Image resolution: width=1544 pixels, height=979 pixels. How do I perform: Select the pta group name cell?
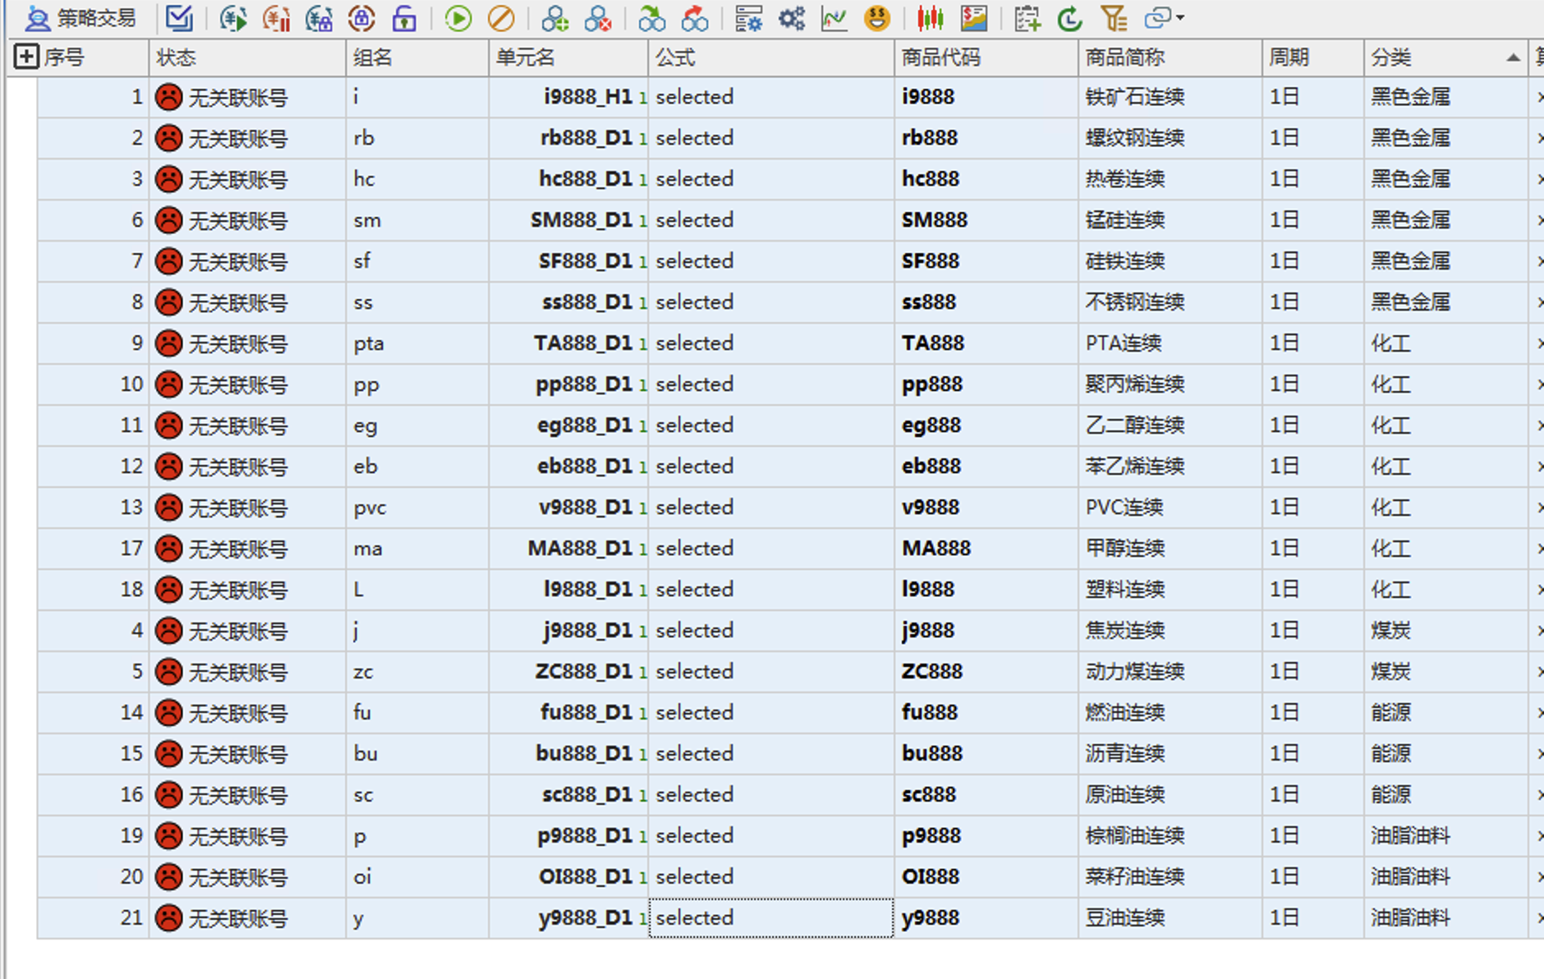coord(416,343)
